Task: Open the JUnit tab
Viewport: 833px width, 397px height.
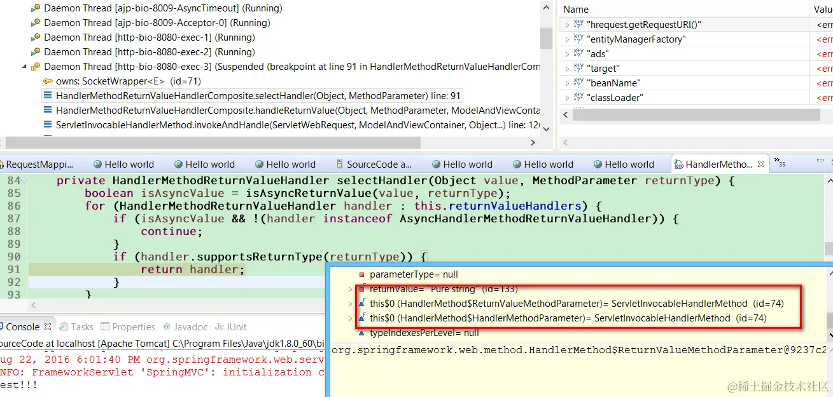Action: [230, 327]
